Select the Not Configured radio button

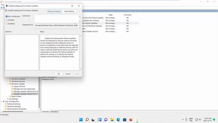[6, 16]
